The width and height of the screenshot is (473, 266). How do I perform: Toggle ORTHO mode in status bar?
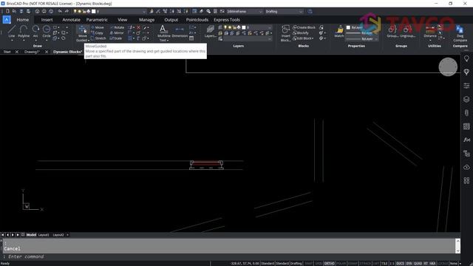[329, 264]
